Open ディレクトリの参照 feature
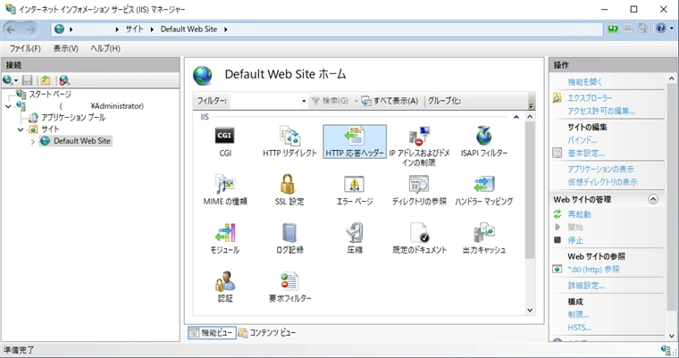 tap(419, 190)
